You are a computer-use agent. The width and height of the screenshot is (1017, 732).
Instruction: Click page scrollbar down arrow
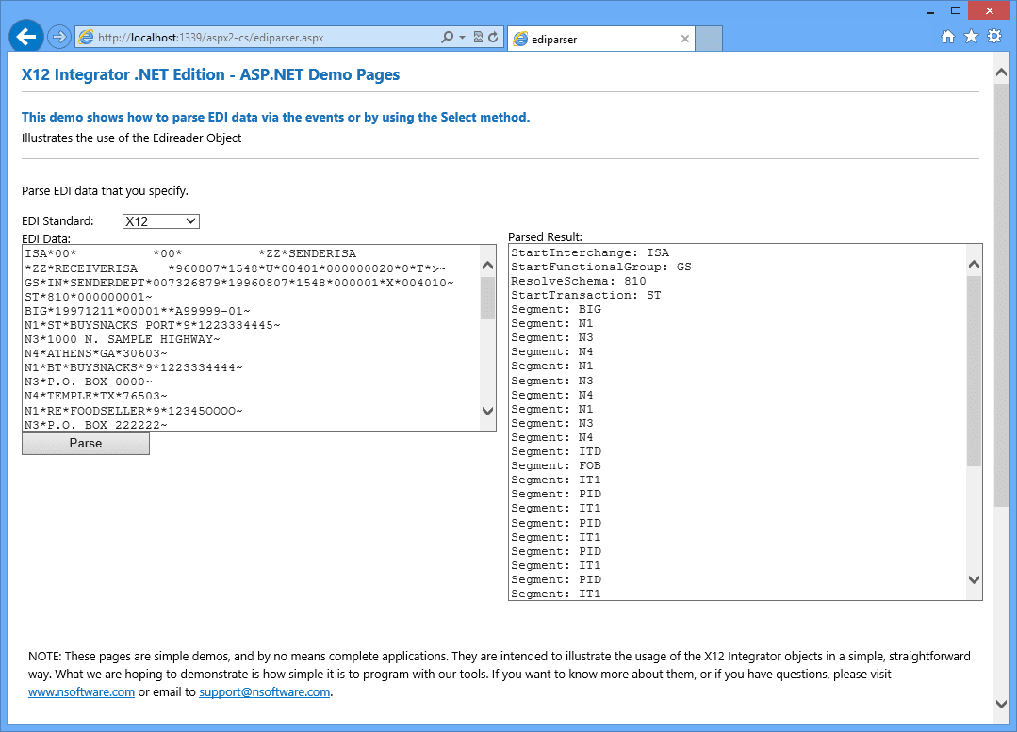(x=1001, y=704)
